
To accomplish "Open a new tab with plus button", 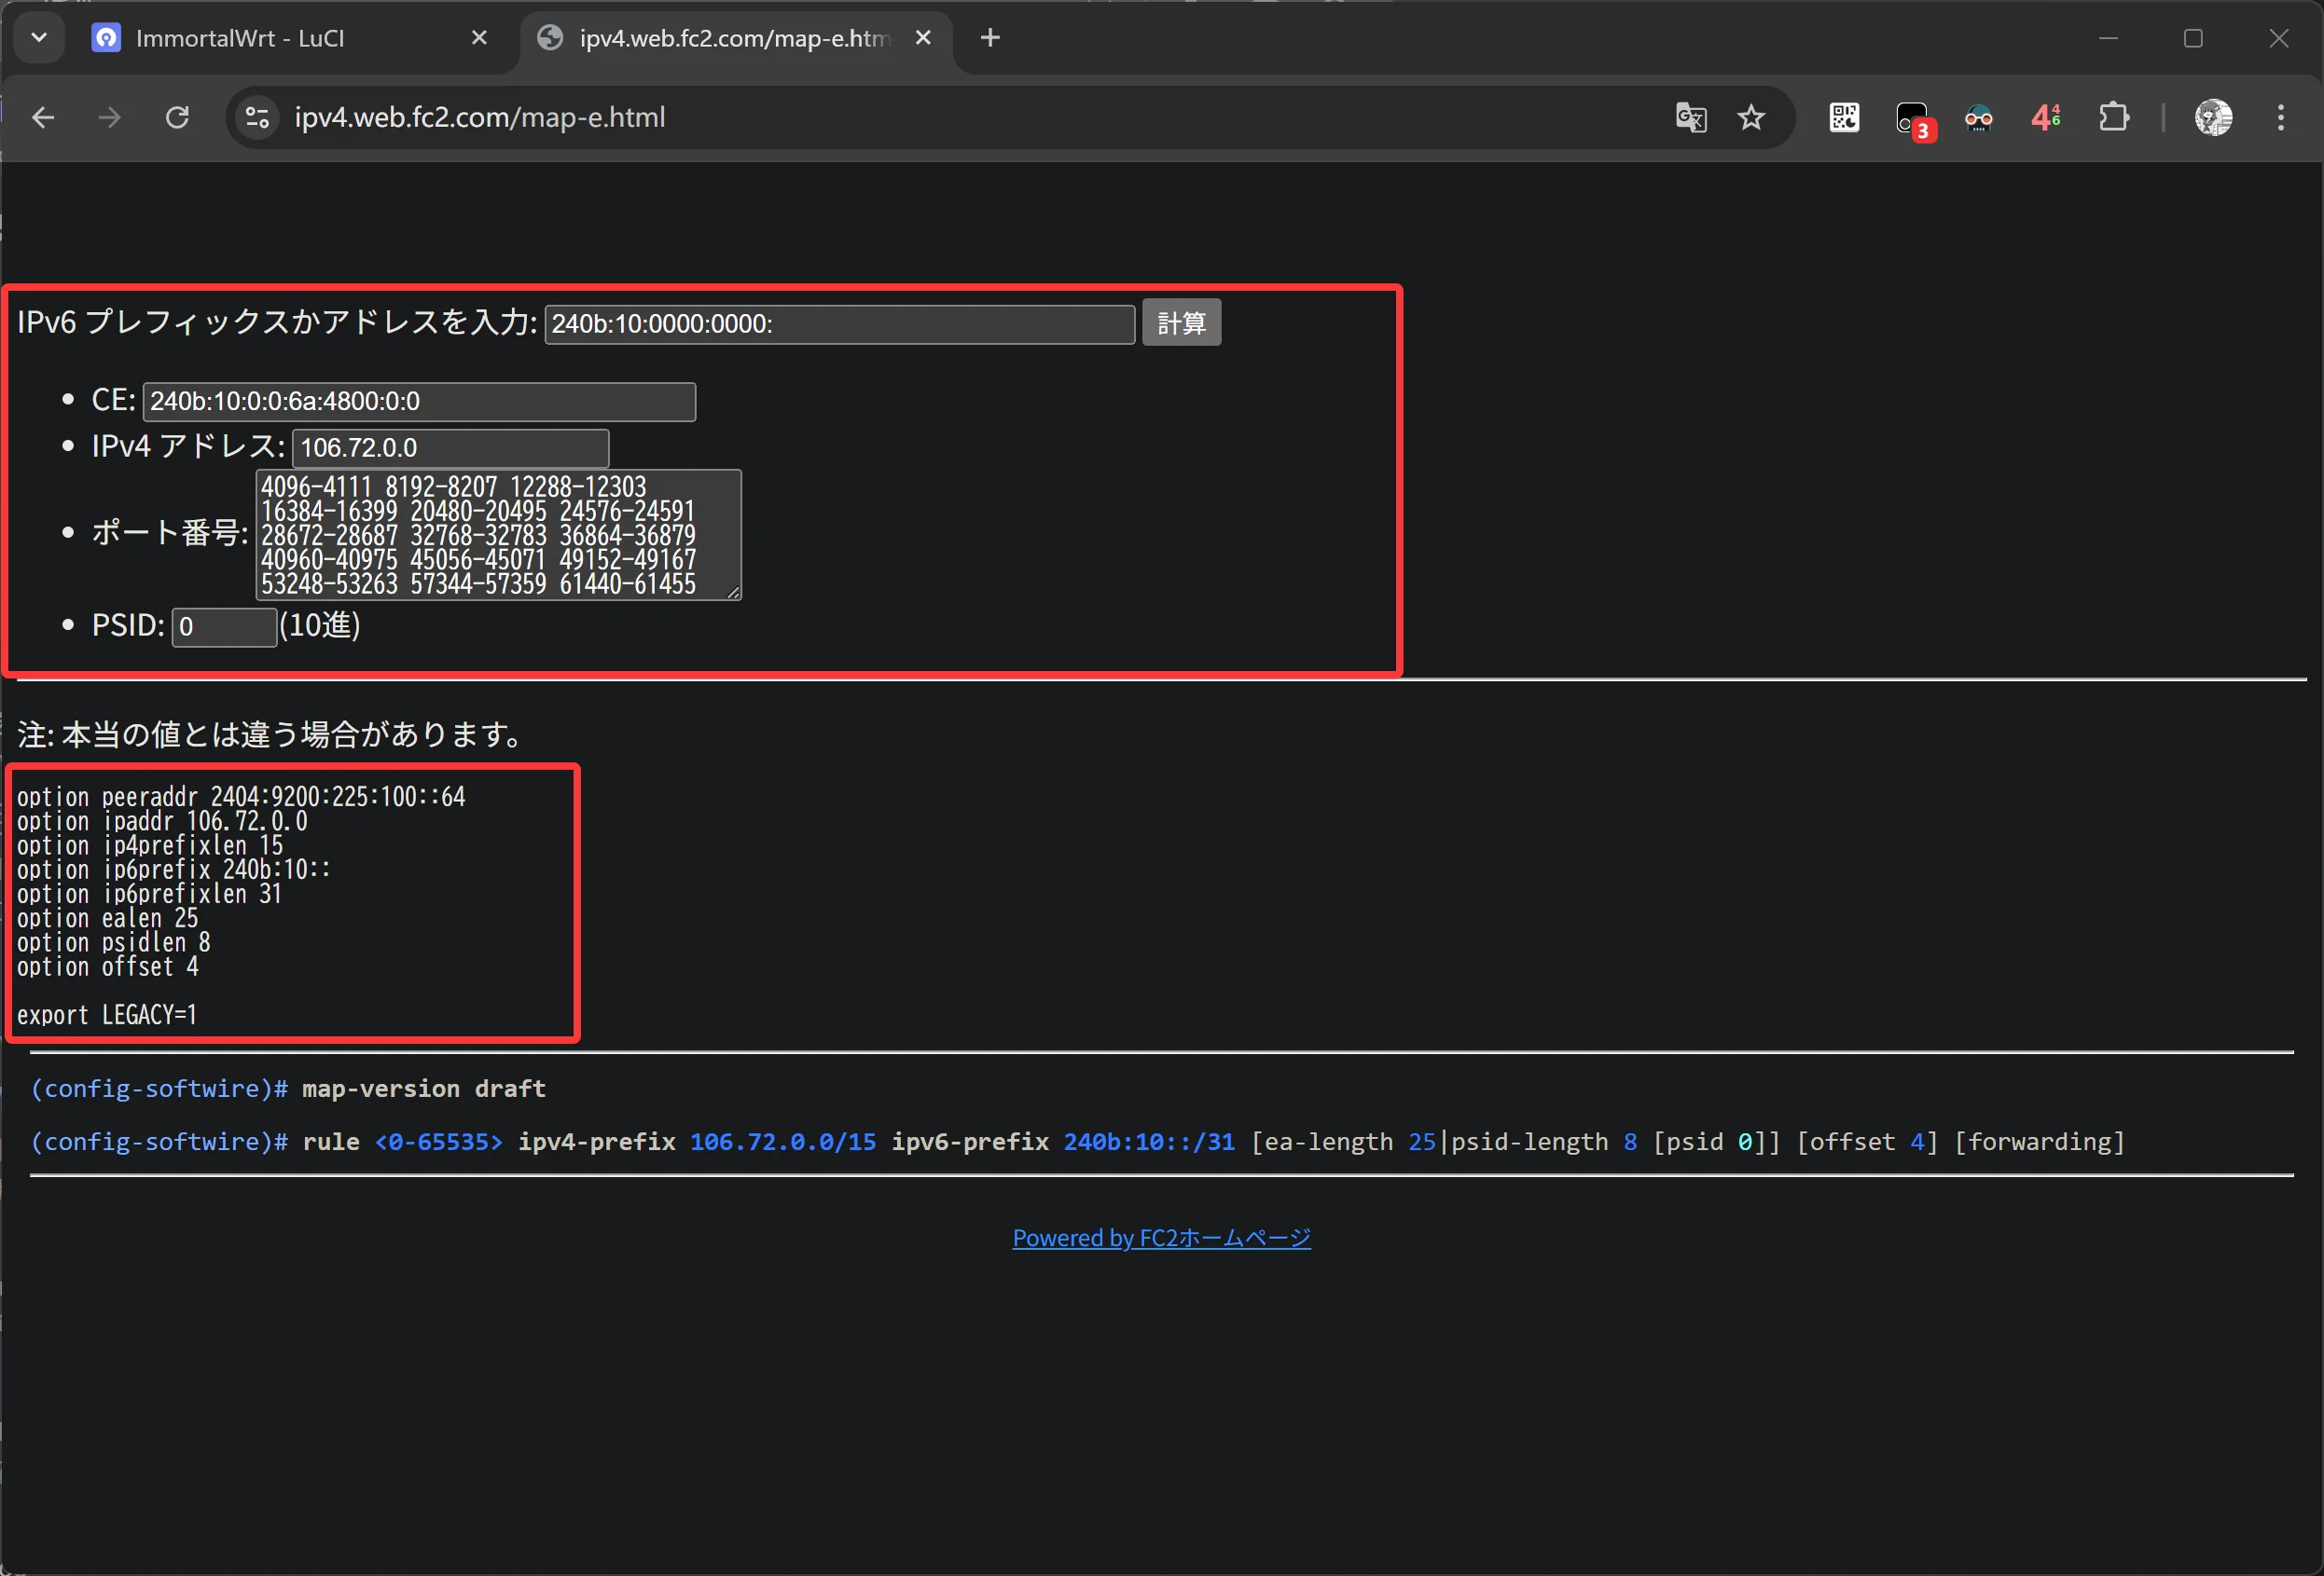I will [x=990, y=38].
